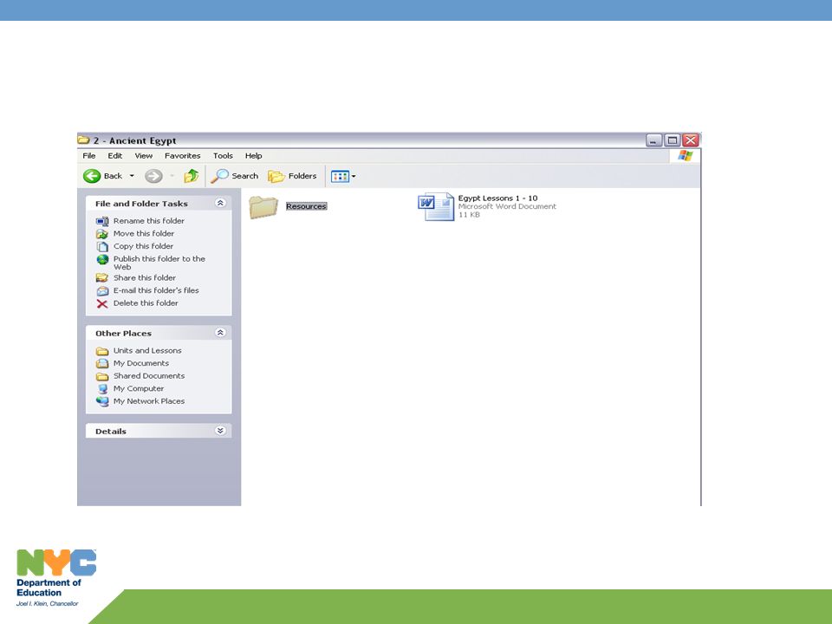Click Rename this folder link
The image size is (832, 624).
tap(149, 221)
